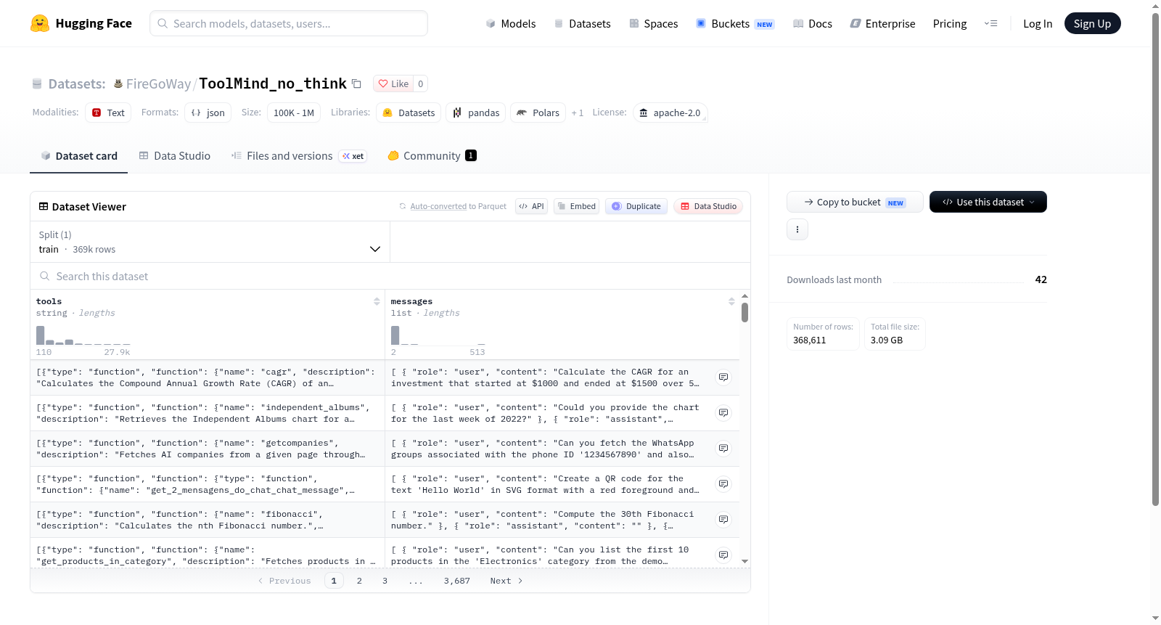Viewport: 1161px width, 625px height.
Task: Open Spaces in the top navigation
Action: 653,23
